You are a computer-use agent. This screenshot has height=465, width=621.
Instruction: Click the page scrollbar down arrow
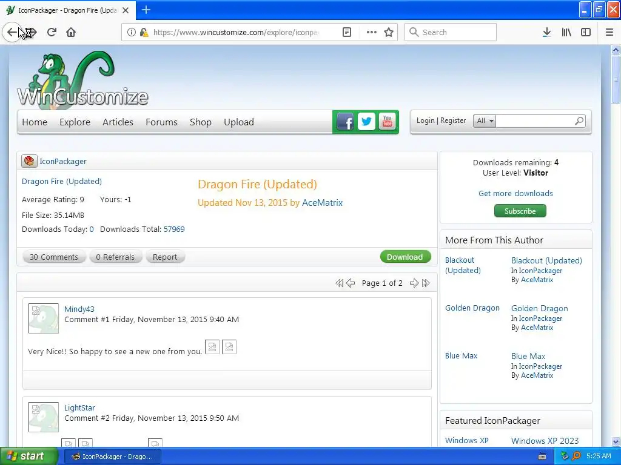(616, 441)
